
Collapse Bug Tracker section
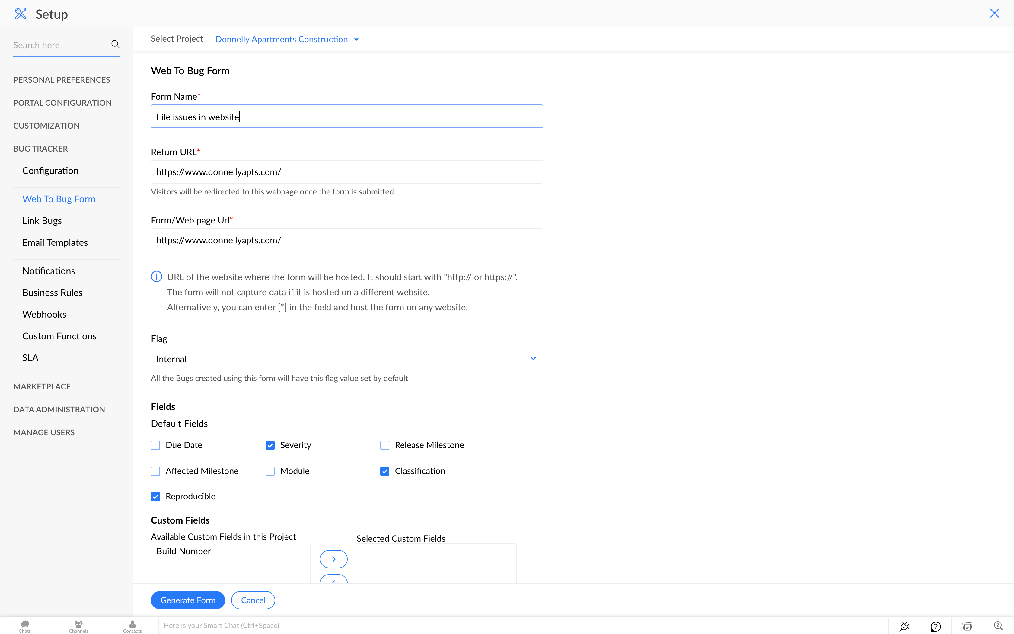(x=41, y=149)
